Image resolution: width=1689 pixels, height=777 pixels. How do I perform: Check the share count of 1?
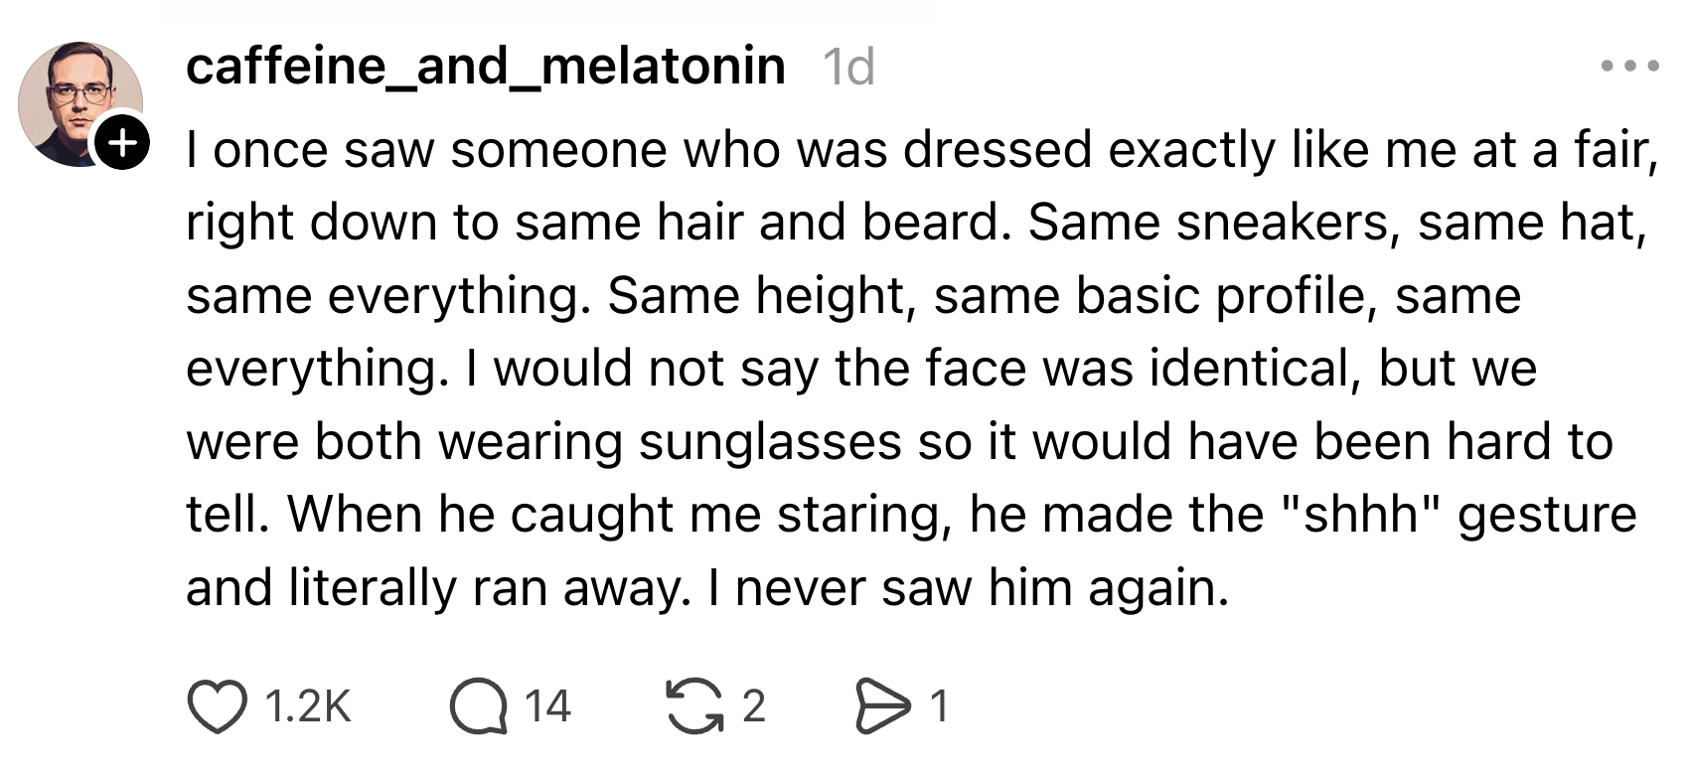click(939, 706)
